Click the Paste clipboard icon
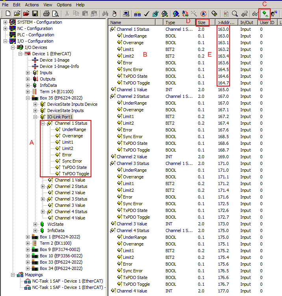This screenshot has height=296, width=282. tap(85, 13)
